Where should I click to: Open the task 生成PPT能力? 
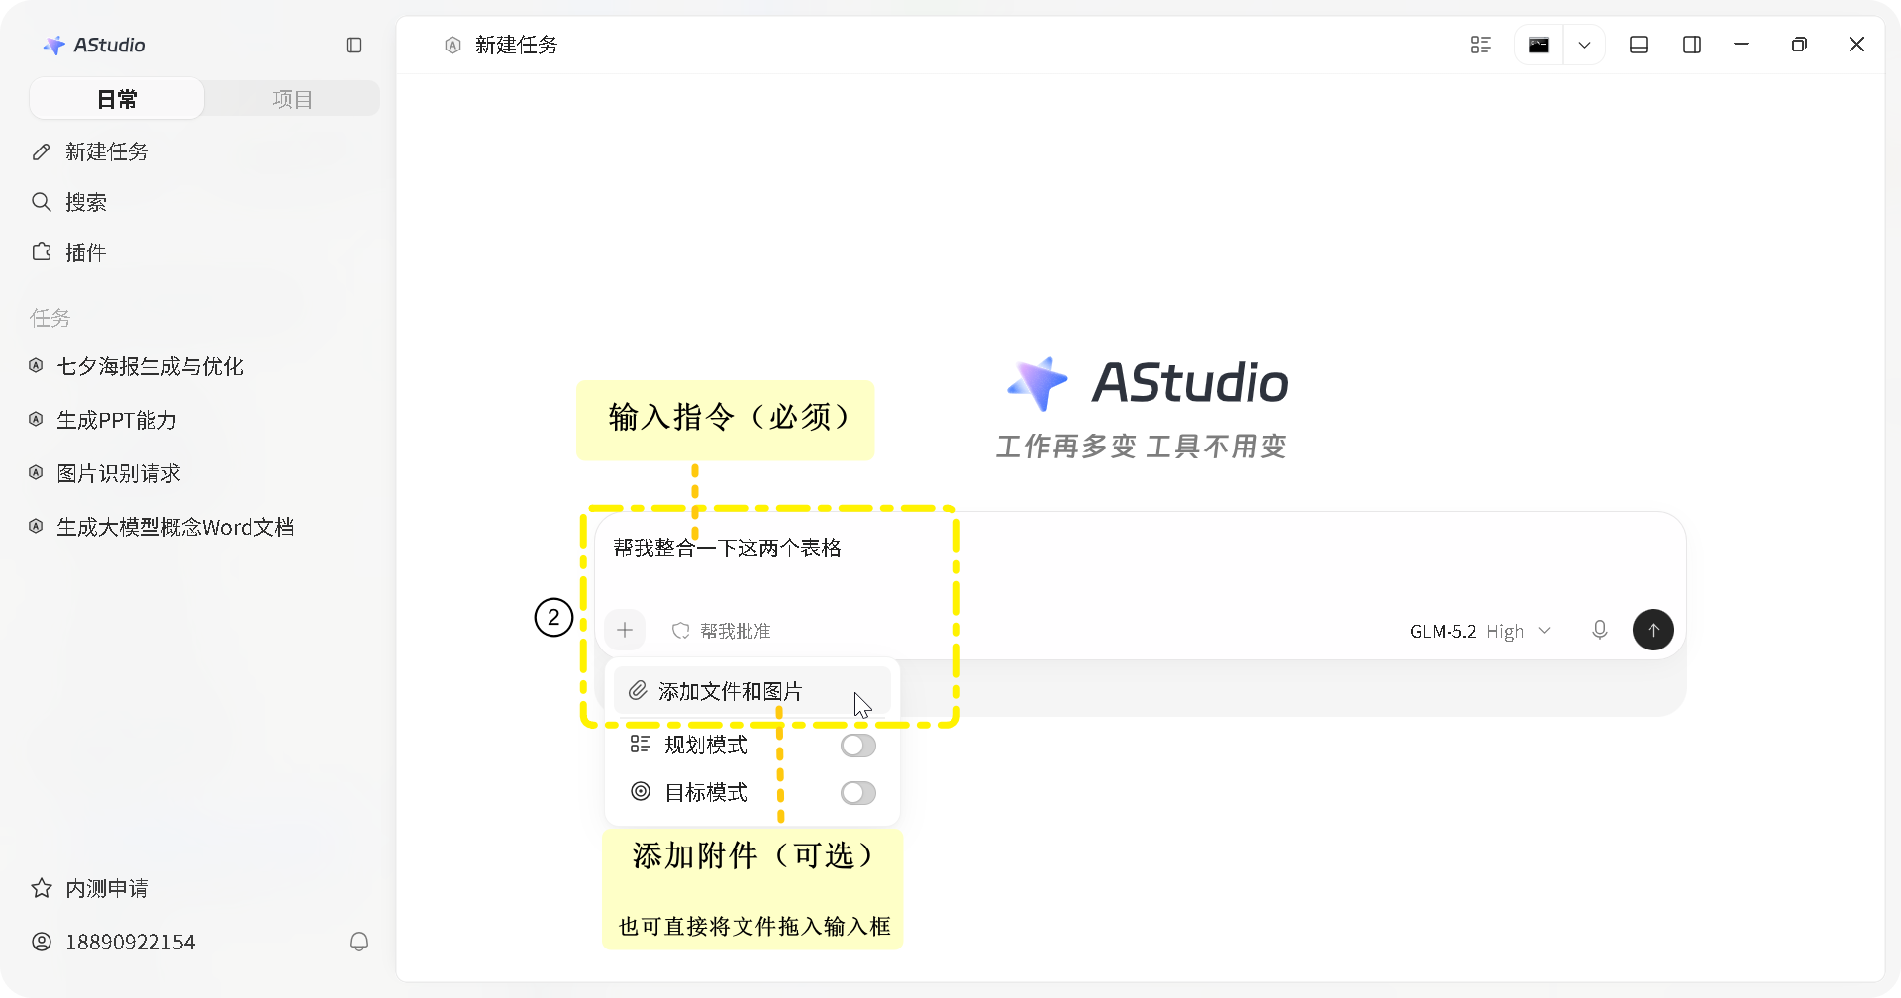click(x=117, y=420)
